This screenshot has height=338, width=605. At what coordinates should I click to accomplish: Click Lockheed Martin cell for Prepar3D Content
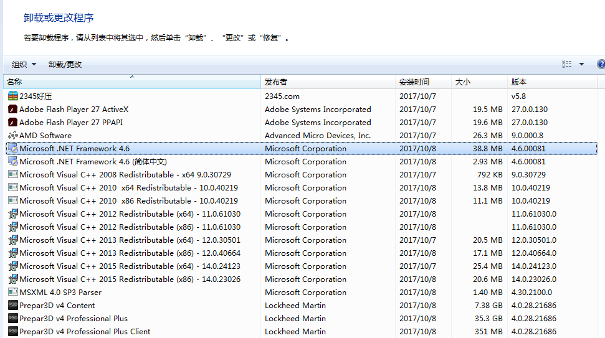pyautogui.click(x=295, y=306)
